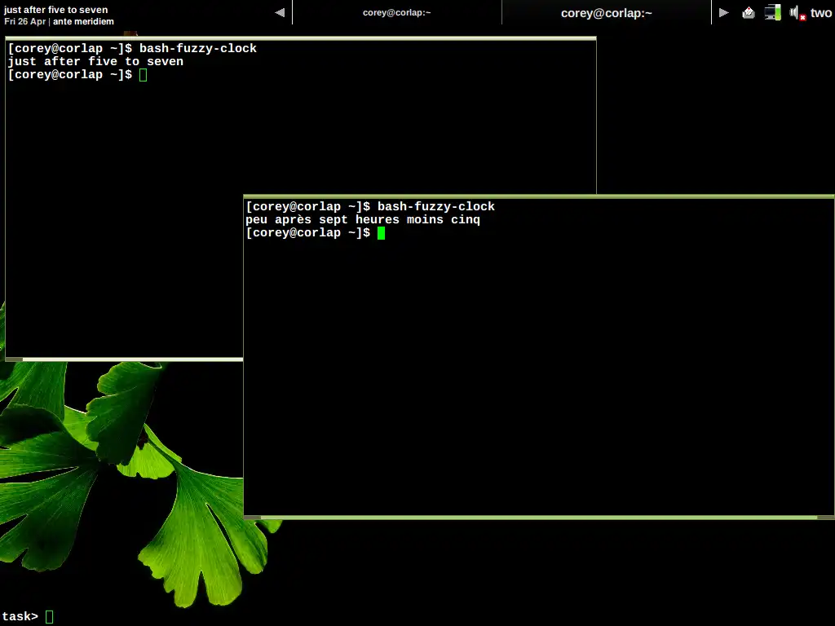The width and height of the screenshot is (835, 626).
Task: Click the bottom scrollbar handle of the front terminal
Action: pyautogui.click(x=539, y=518)
